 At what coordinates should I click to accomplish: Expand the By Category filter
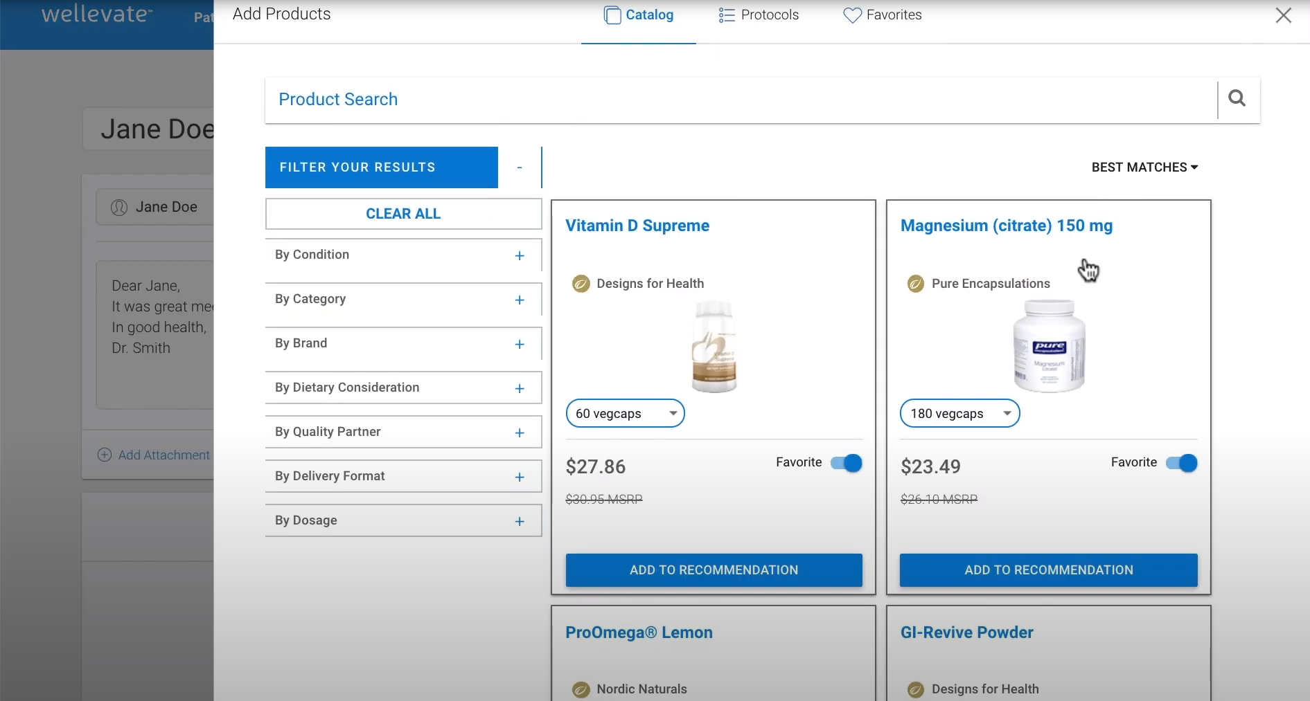coord(403,300)
